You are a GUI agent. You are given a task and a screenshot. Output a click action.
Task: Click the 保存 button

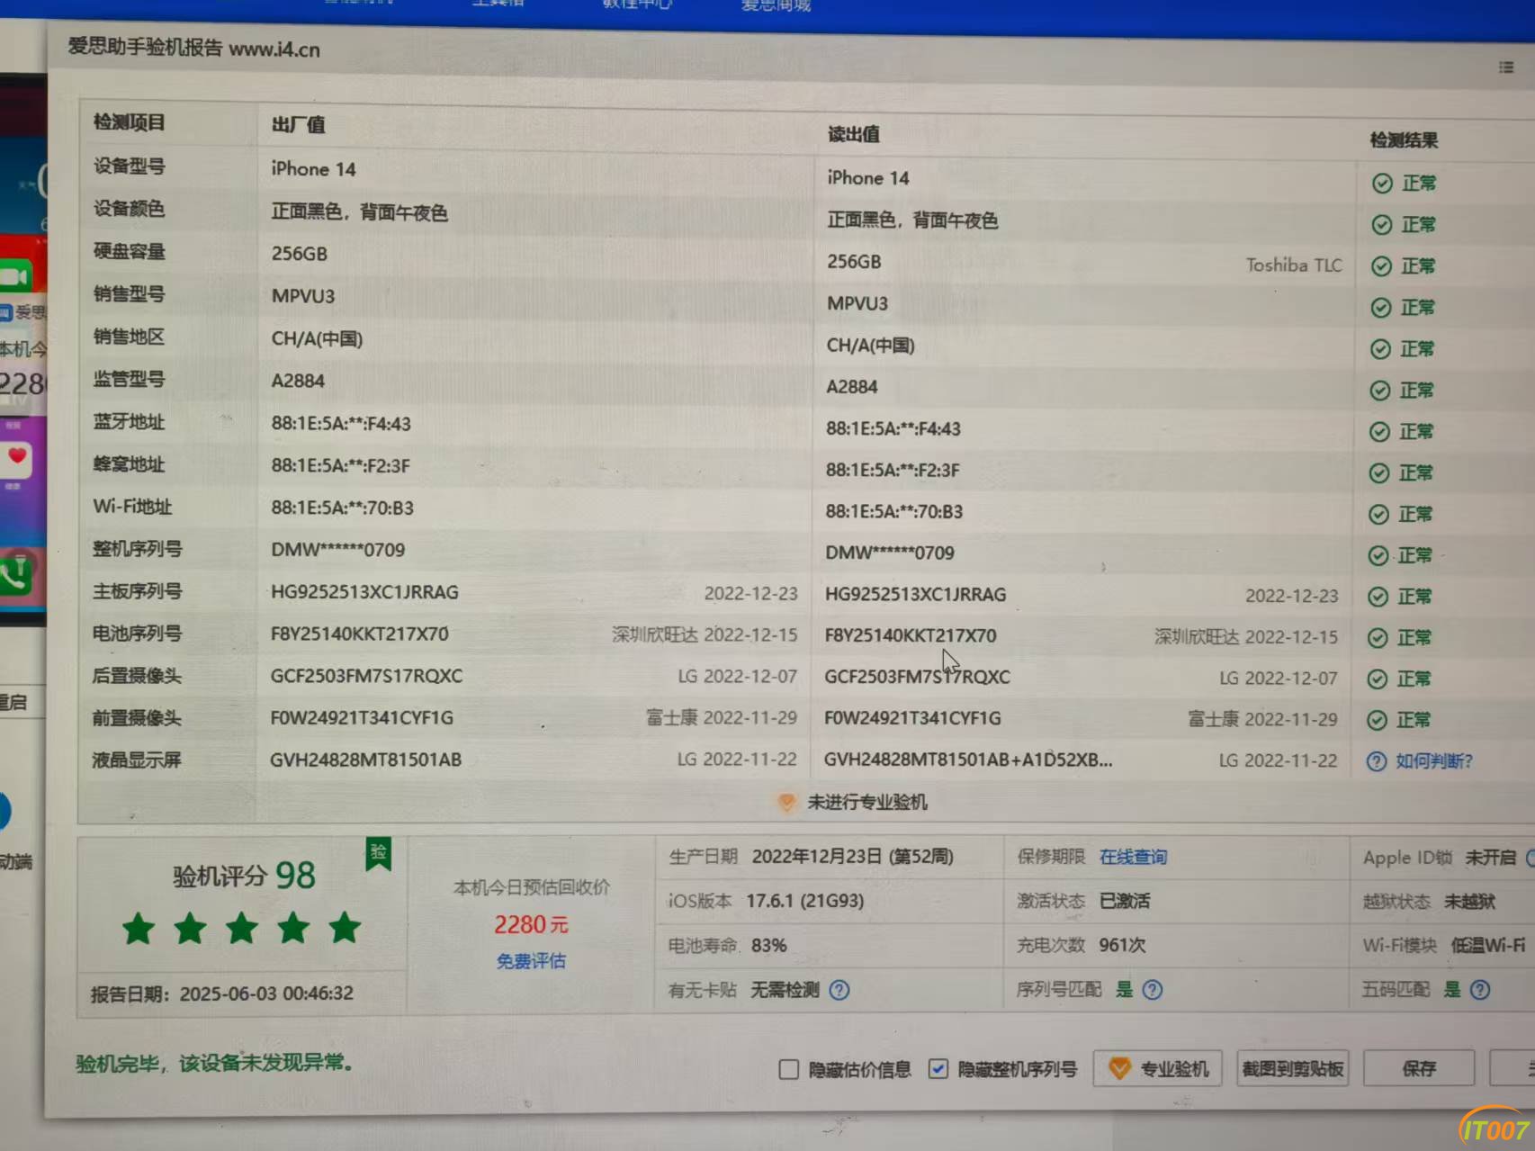1419,1068
